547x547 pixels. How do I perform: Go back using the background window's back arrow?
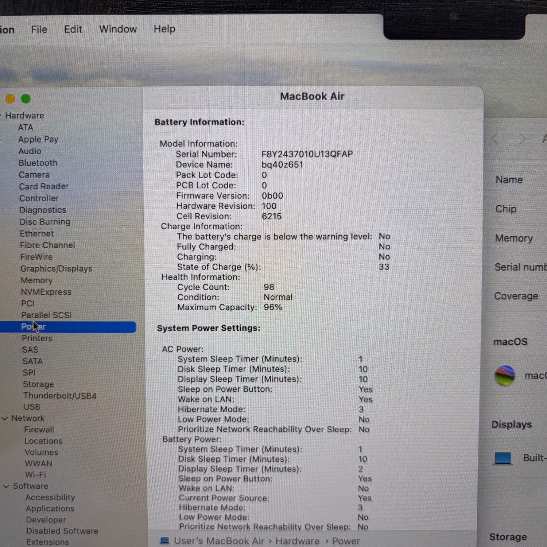[494, 139]
